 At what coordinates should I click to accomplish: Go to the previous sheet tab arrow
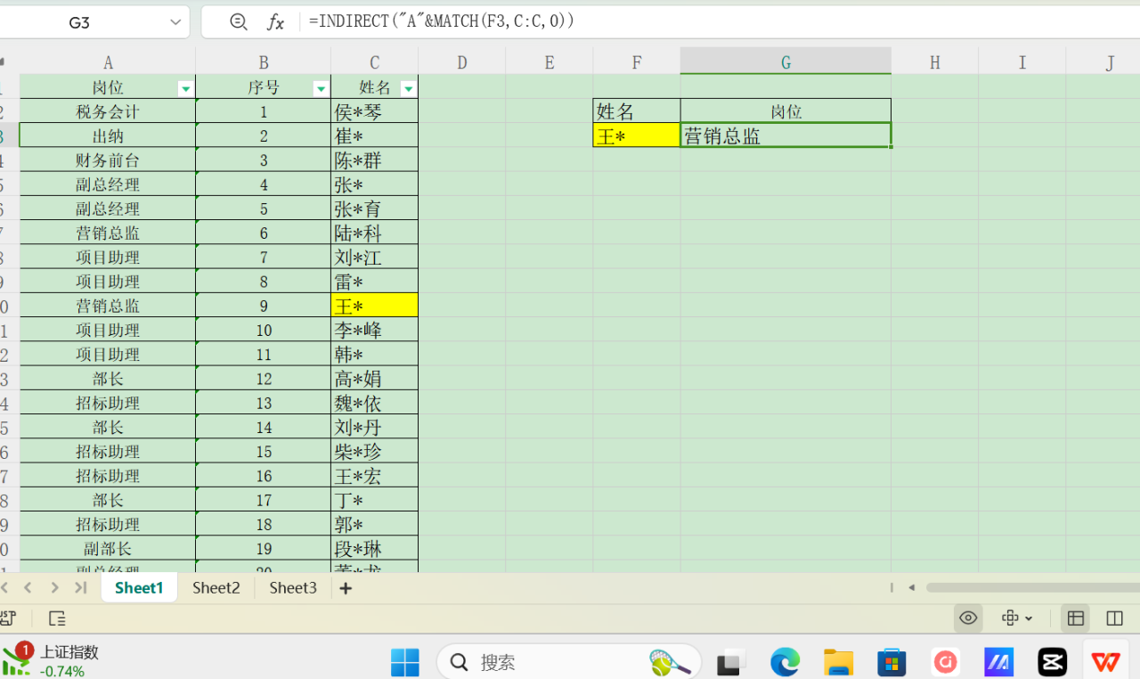[x=28, y=587]
